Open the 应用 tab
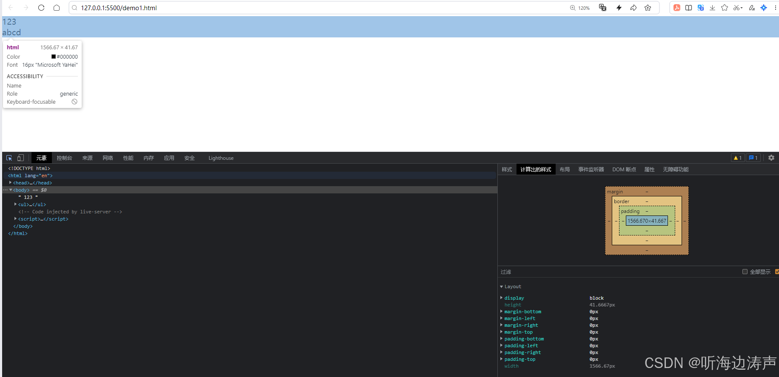The height and width of the screenshot is (377, 779). [x=169, y=158]
